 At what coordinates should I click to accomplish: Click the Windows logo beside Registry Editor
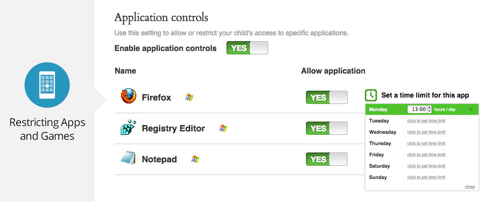pos(223,128)
